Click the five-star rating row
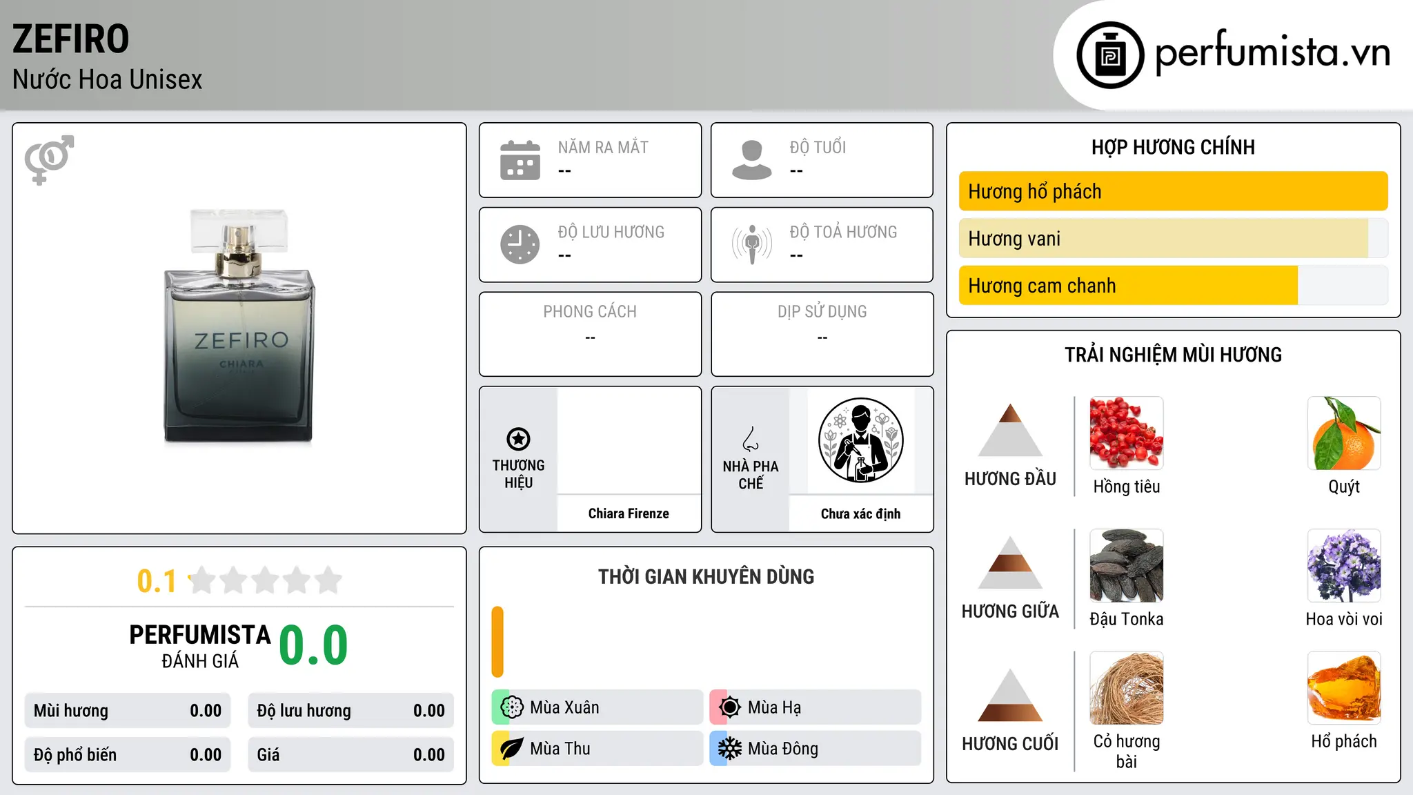 tap(266, 580)
